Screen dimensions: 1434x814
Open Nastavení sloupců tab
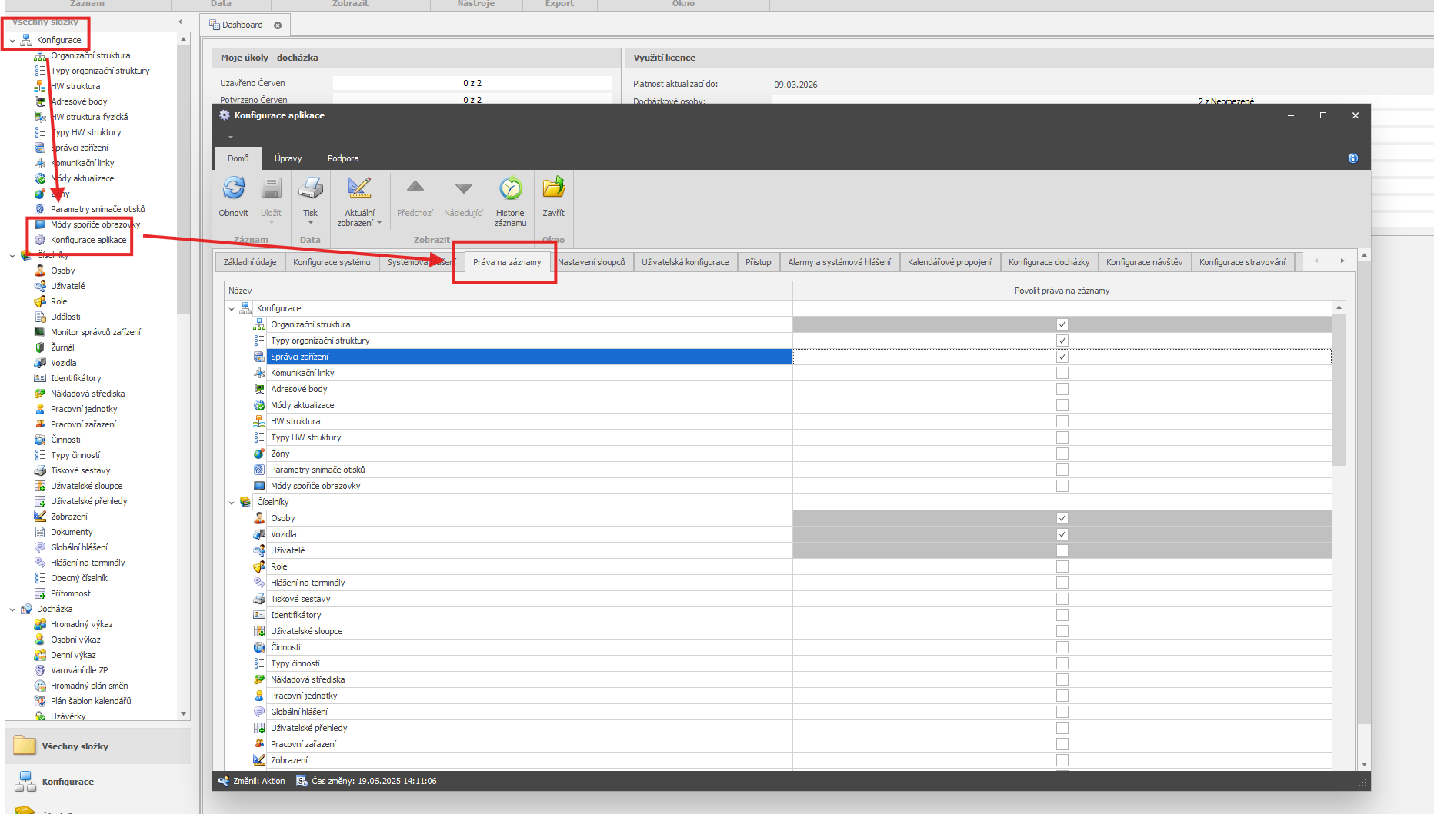592,262
